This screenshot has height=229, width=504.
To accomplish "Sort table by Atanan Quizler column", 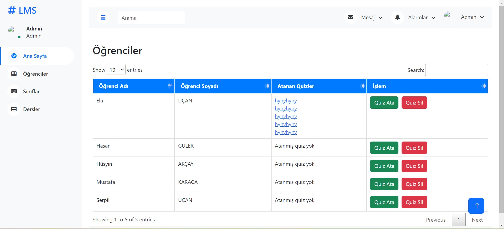I will [319, 86].
